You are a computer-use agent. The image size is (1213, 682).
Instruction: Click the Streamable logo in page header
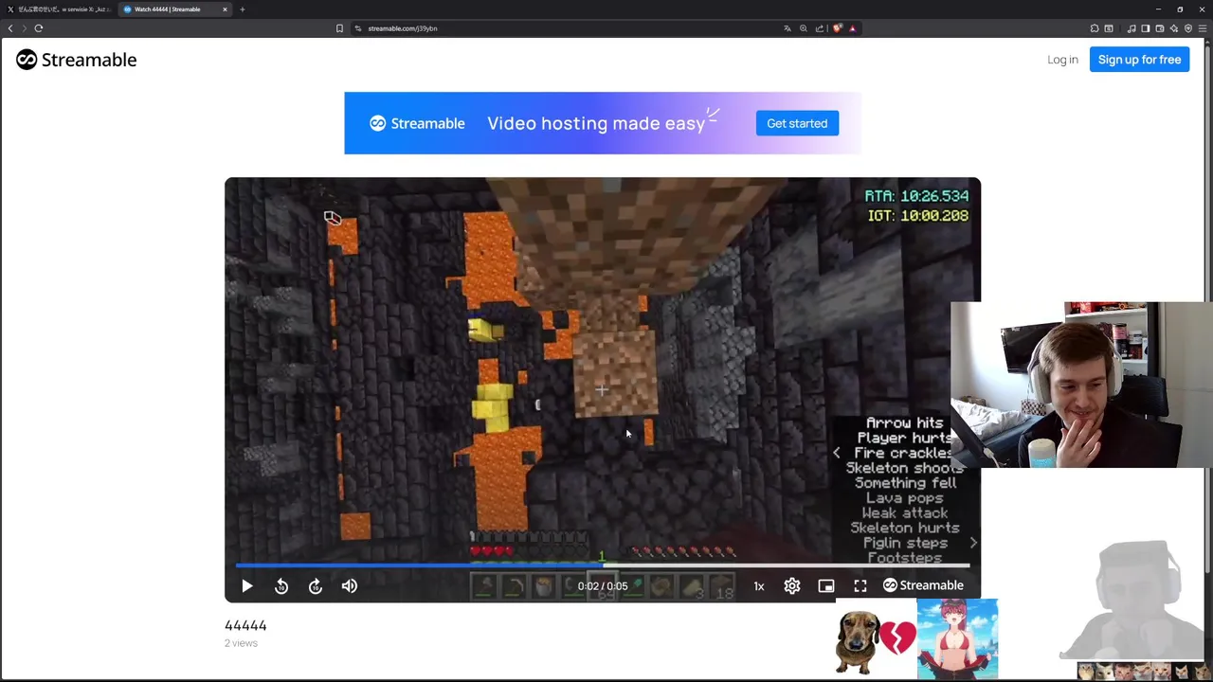[x=76, y=60]
